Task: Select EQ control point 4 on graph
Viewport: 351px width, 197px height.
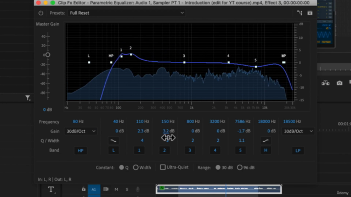Action: point(229,62)
